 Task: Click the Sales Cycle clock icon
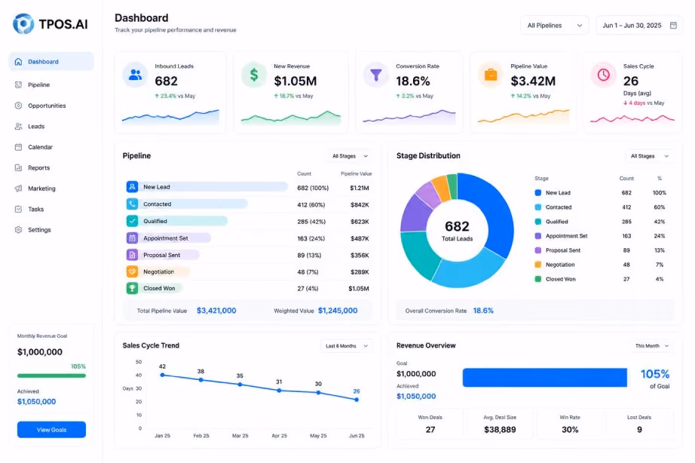point(603,75)
